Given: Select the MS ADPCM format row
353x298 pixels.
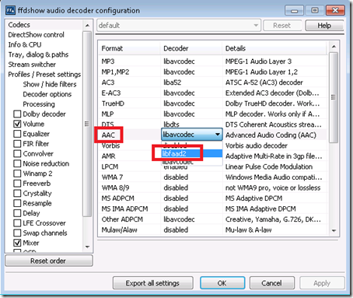Looking at the screenshot, I should pos(212,198).
